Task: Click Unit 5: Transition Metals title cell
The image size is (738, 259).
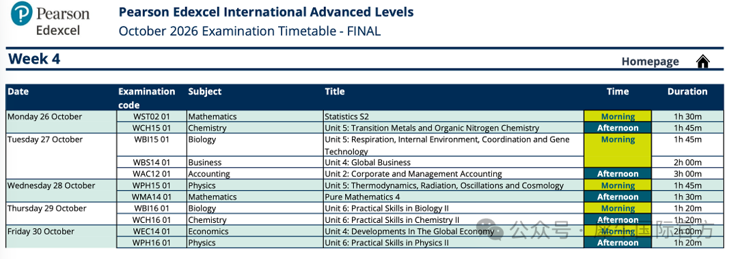Action: coord(453,128)
